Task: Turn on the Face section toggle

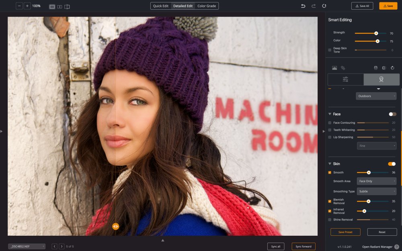Action: pos(392,114)
